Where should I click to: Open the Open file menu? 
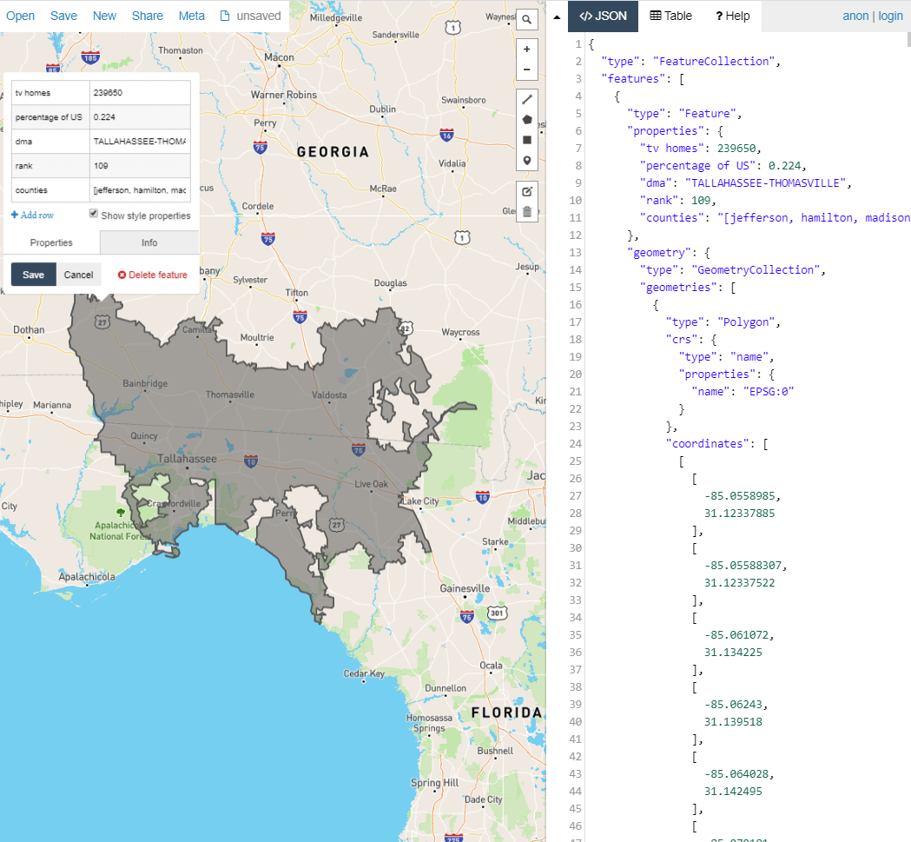tap(20, 16)
